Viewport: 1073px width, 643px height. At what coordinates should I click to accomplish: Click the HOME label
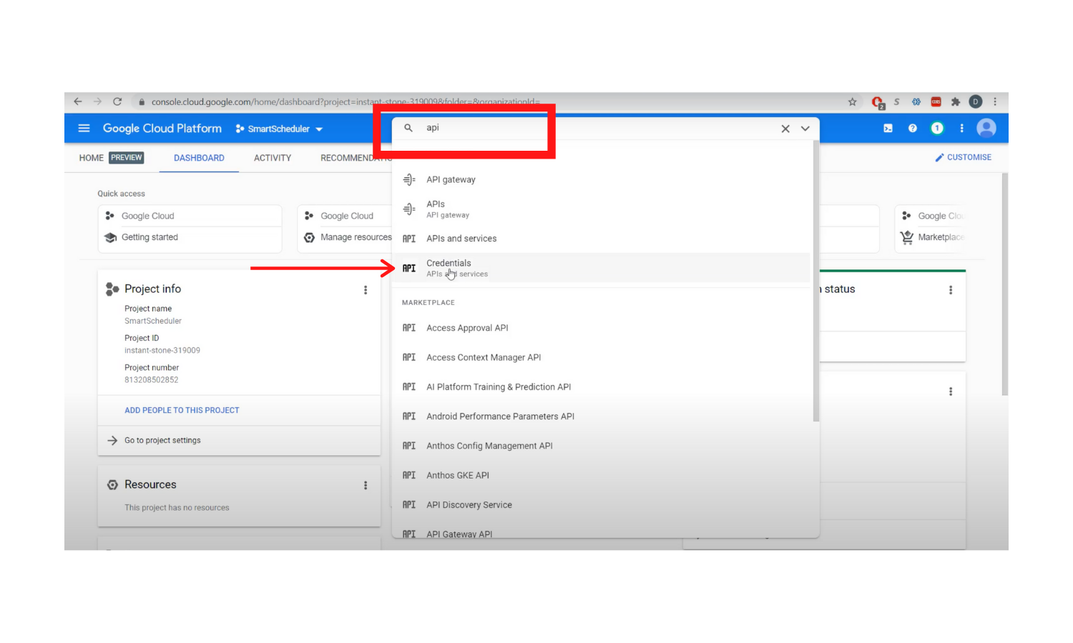pyautogui.click(x=91, y=158)
